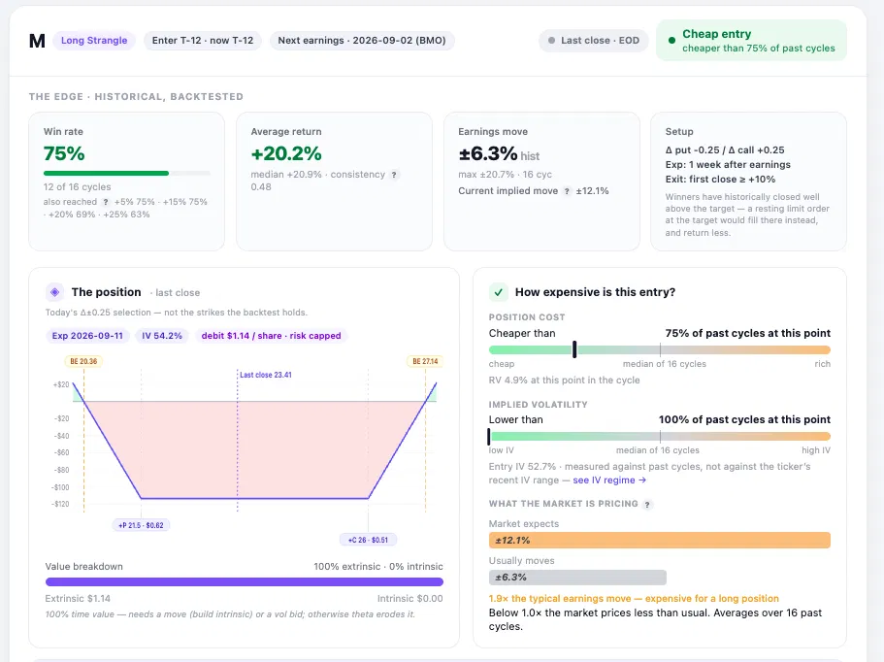
Task: Click the green dot in Cheap entry badge
Action: click(x=671, y=41)
